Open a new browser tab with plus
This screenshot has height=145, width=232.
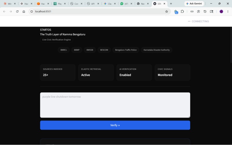[171, 3]
